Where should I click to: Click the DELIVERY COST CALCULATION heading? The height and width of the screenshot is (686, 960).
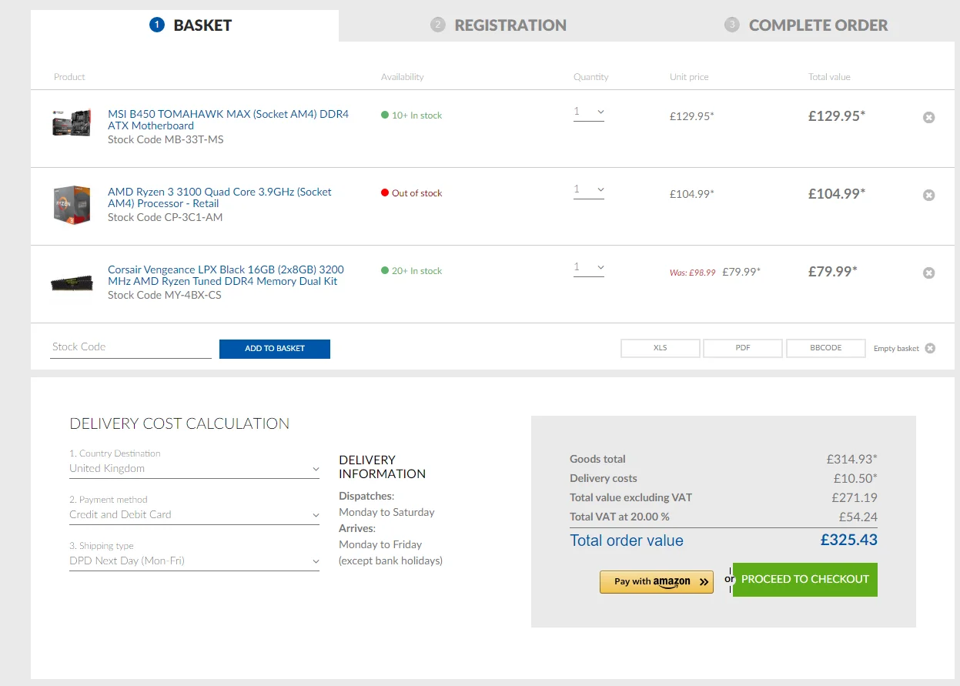click(179, 423)
